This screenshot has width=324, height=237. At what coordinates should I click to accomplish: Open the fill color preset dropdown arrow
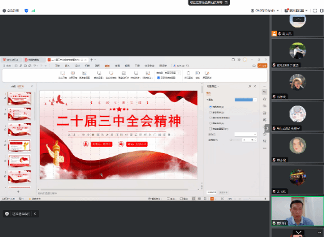pyautogui.click(x=255, y=100)
